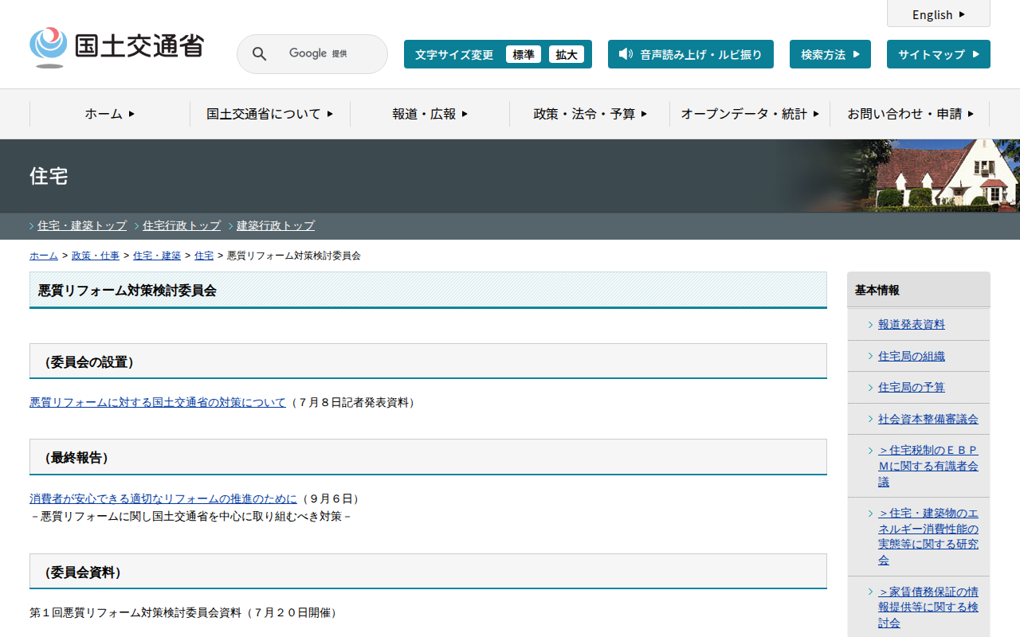Click the search magnifier icon
This screenshot has width=1020, height=637.
point(260,54)
